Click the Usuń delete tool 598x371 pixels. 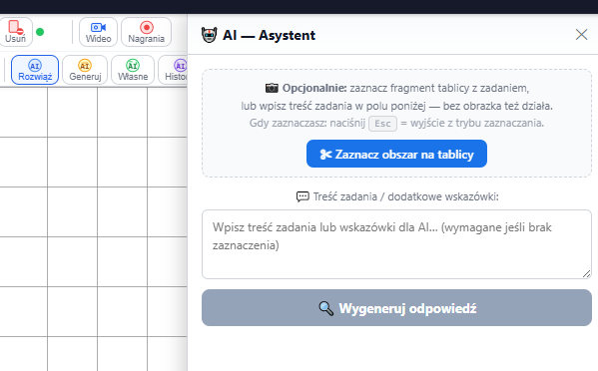coord(15,32)
